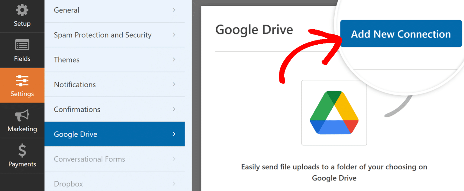Click the Add New Connection button
This screenshot has width=464, height=191.
(400, 34)
